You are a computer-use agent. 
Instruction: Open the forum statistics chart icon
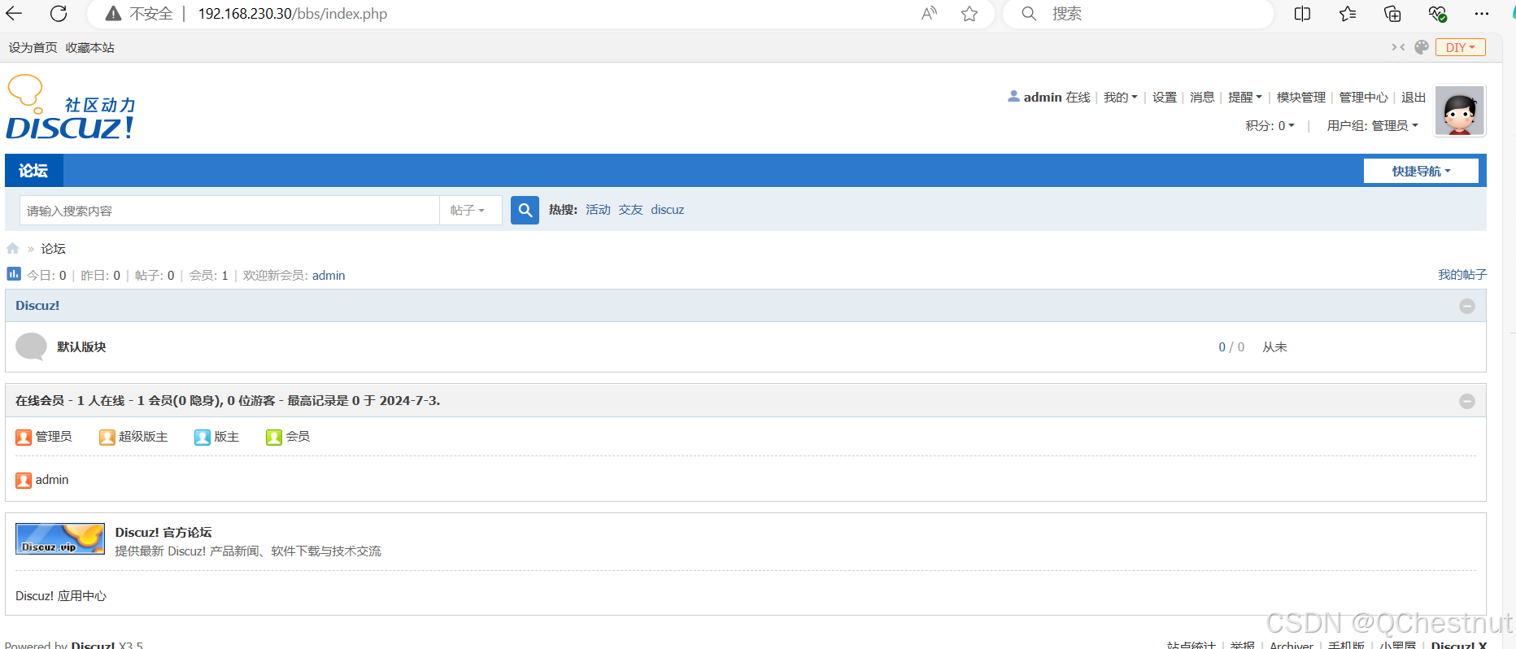13,274
